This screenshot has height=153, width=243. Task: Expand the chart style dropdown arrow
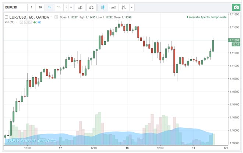pyautogui.click(x=132, y=7)
